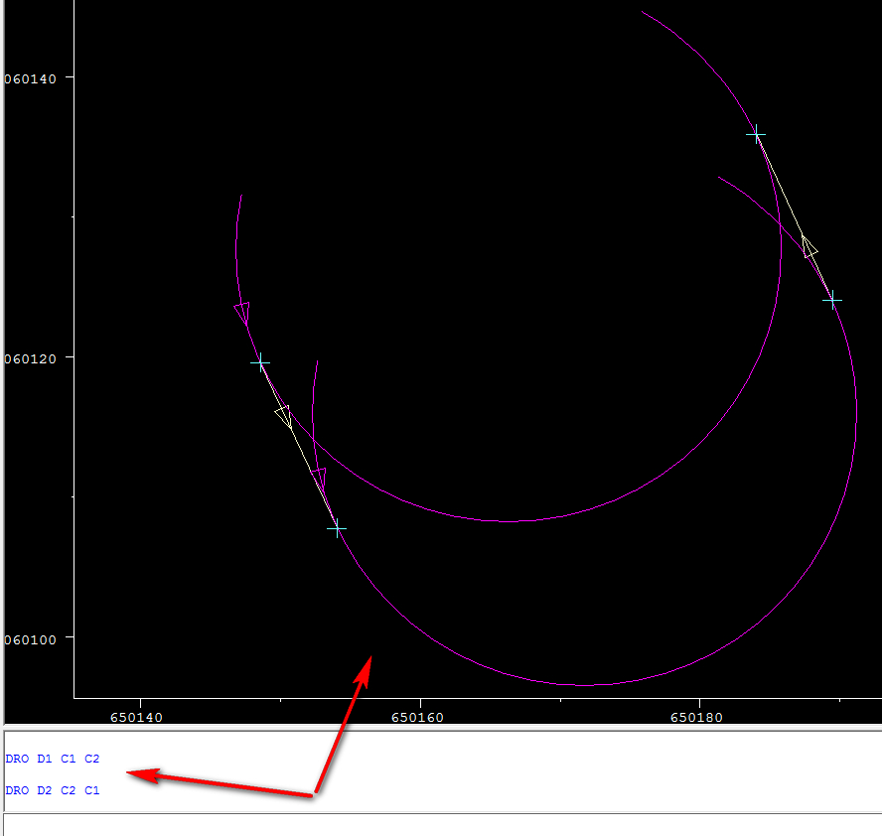Select topmost cyan cross point on upper arc
Viewport: 882px width, 836px height.
tap(756, 134)
